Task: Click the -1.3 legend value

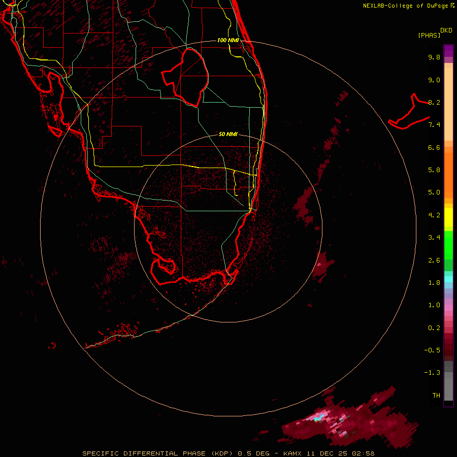Action: point(432,373)
